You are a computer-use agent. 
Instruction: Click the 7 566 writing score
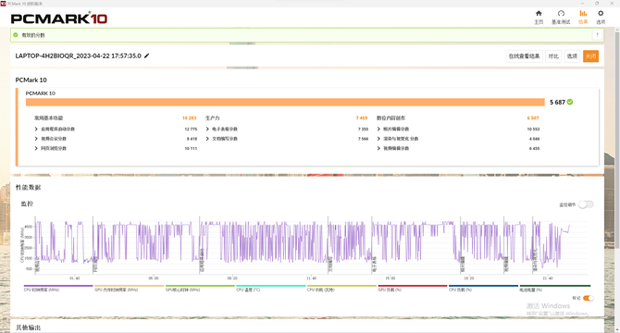[x=363, y=139]
